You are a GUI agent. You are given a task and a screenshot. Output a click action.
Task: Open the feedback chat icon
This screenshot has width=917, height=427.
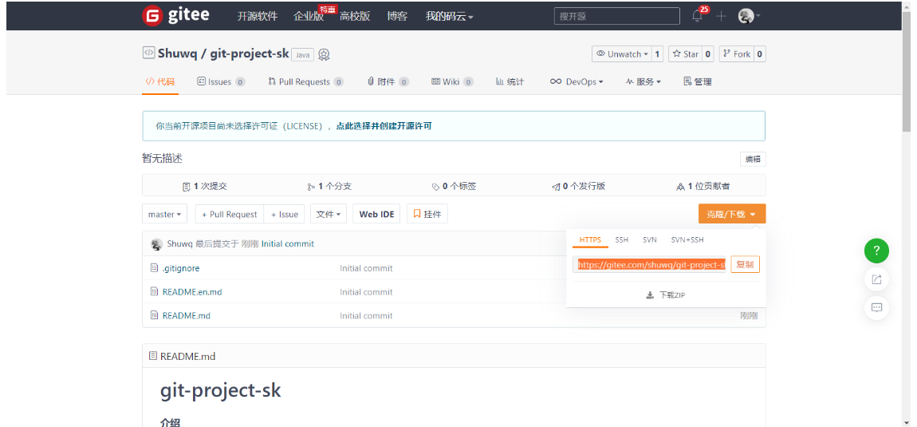876,307
